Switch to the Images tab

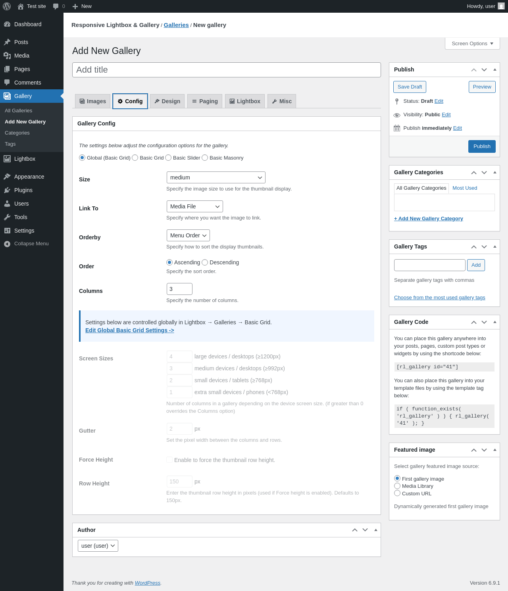(x=93, y=101)
